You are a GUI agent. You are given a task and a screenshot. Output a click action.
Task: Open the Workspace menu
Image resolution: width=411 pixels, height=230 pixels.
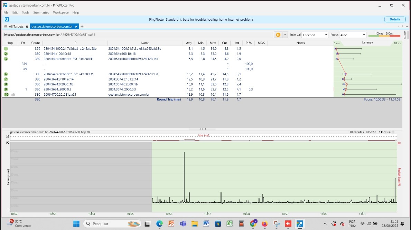click(x=60, y=12)
